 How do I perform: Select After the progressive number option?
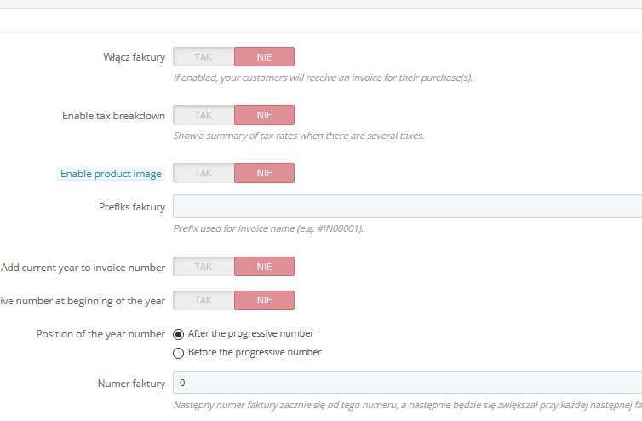pos(179,333)
